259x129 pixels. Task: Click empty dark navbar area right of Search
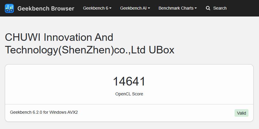(x=243, y=8)
